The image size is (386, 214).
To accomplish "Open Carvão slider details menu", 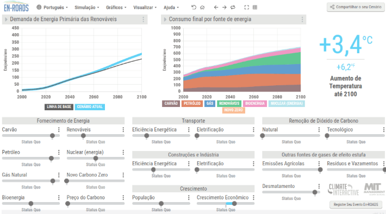I will pyautogui.click(x=59, y=130).
